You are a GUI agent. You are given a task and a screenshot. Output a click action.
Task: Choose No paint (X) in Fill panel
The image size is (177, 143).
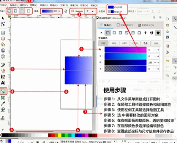coord(101,33)
